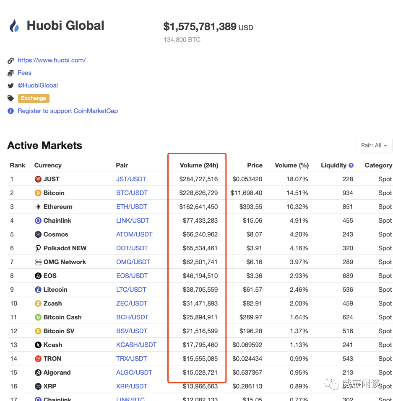This screenshot has width=393, height=401.
Task: Click the Cosmos coin icon
Action: point(38,234)
